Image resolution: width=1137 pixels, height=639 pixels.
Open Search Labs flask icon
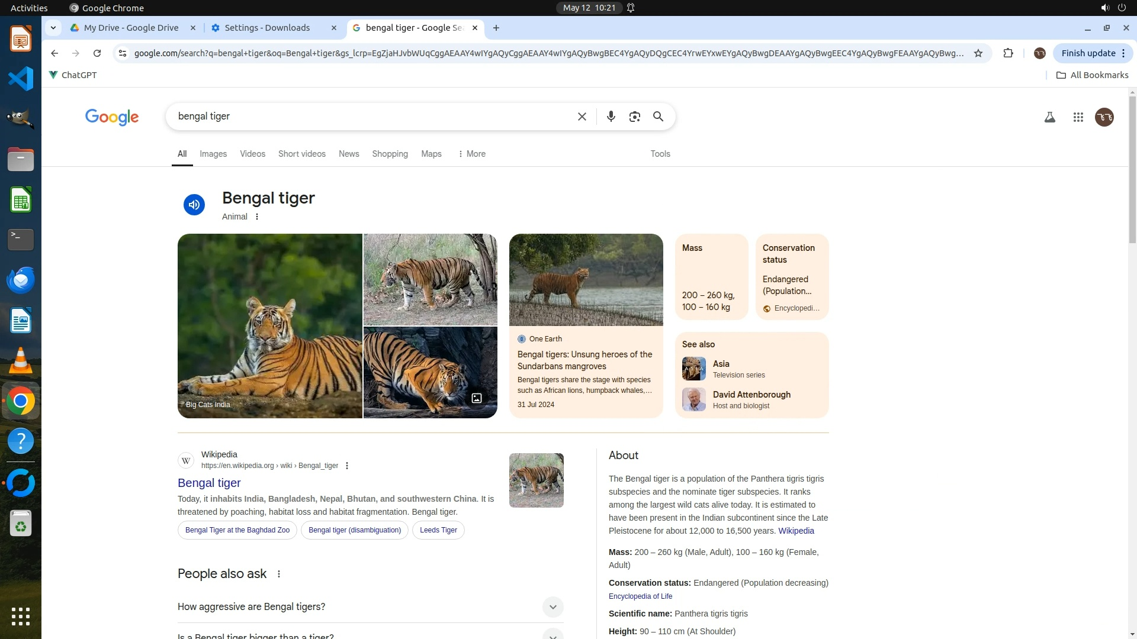1049,117
